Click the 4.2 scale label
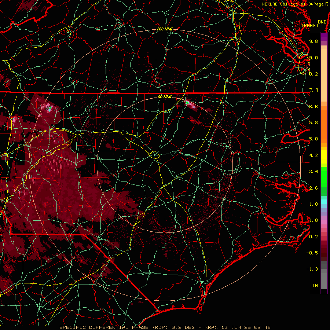This screenshot has width=330, height=330. coord(313,155)
